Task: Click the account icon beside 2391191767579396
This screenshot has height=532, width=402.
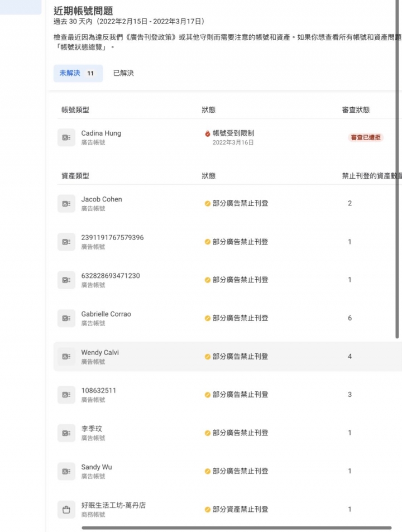Action: 66,242
